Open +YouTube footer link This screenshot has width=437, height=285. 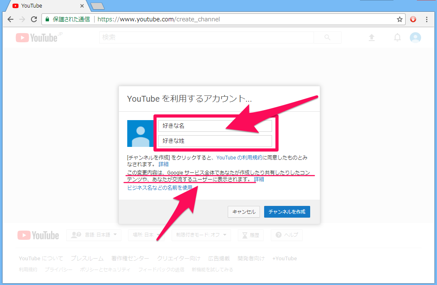click(285, 259)
